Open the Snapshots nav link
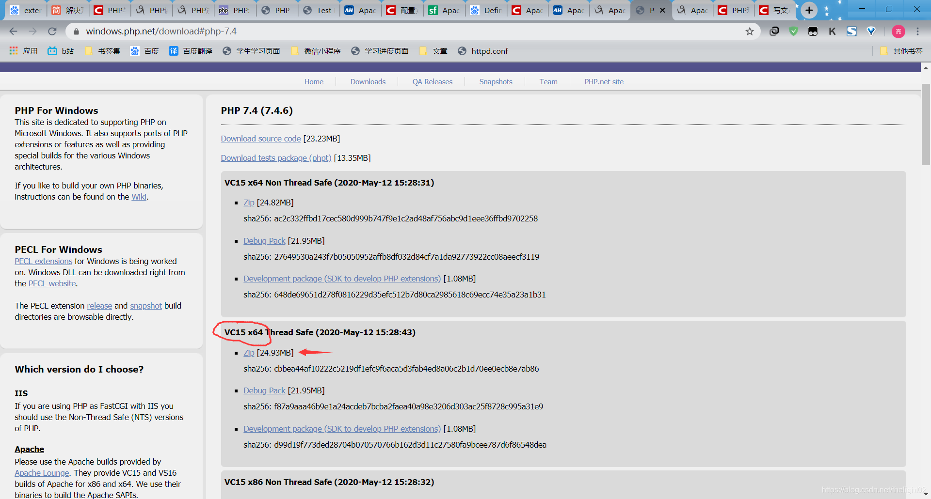The height and width of the screenshot is (499, 931). click(496, 82)
